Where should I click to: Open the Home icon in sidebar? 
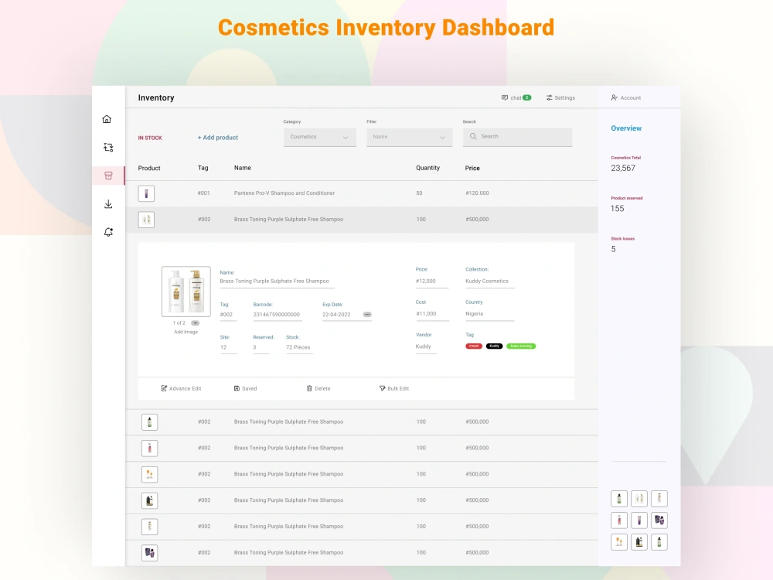[x=107, y=119]
